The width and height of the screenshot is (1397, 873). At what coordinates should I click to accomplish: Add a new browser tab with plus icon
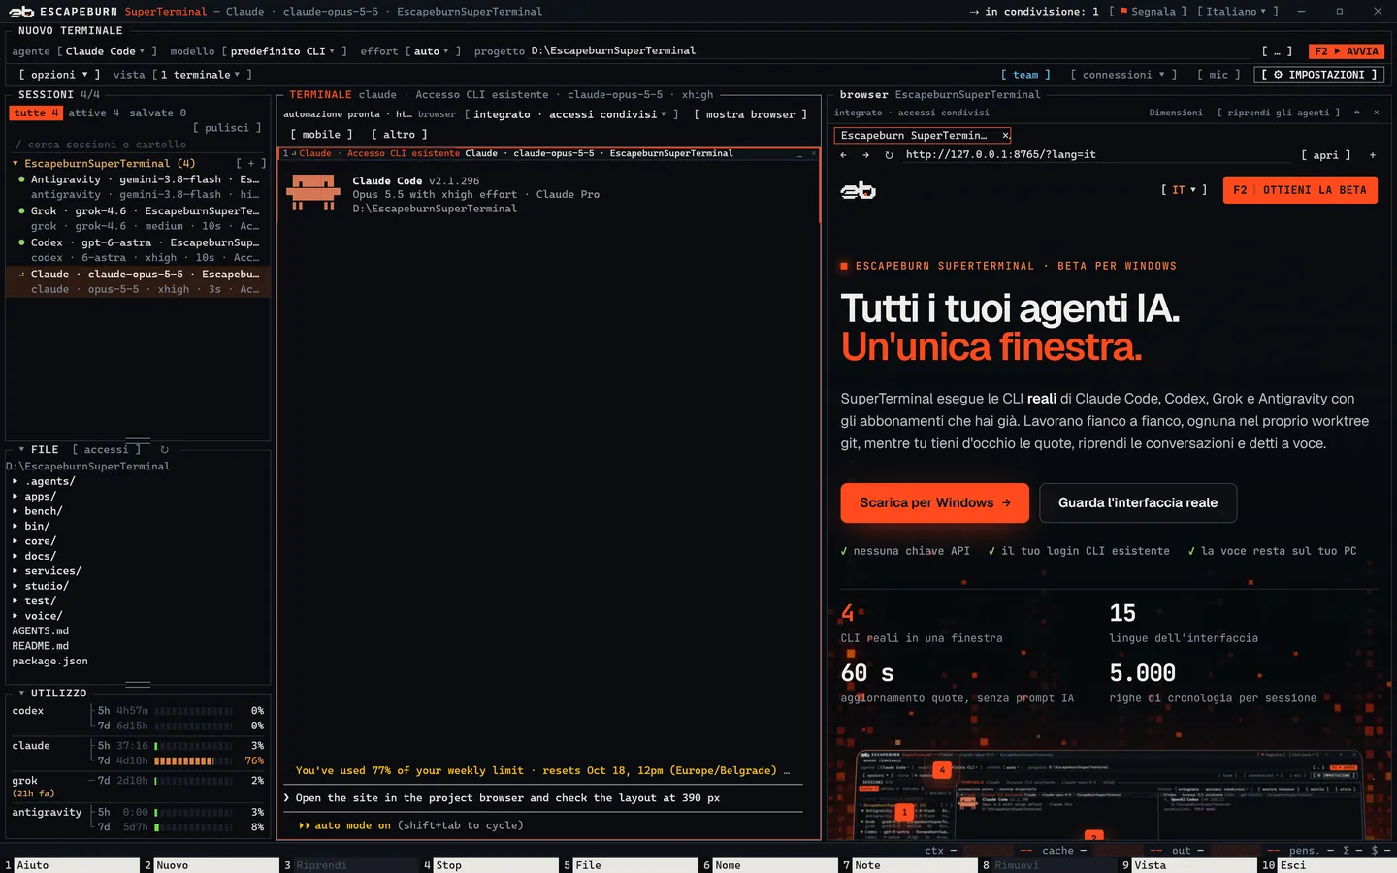tap(1372, 155)
